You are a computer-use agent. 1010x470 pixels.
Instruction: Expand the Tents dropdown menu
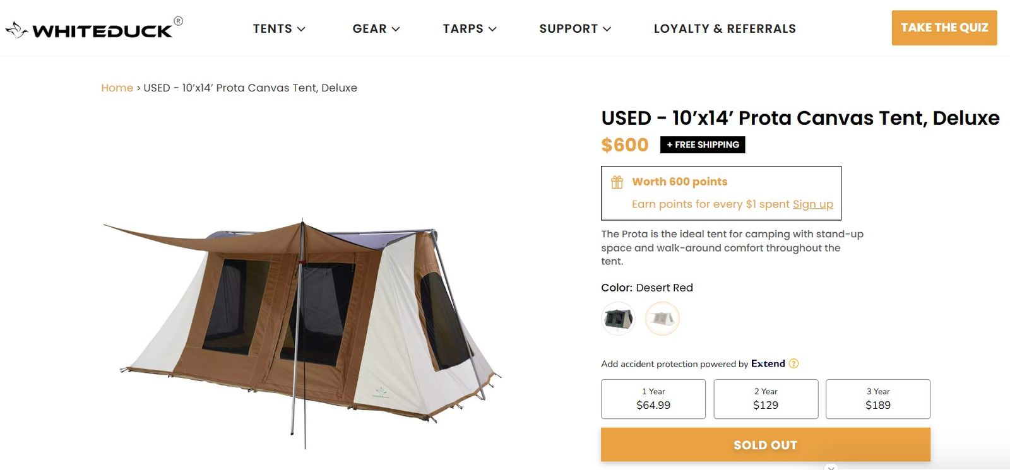coord(279,29)
